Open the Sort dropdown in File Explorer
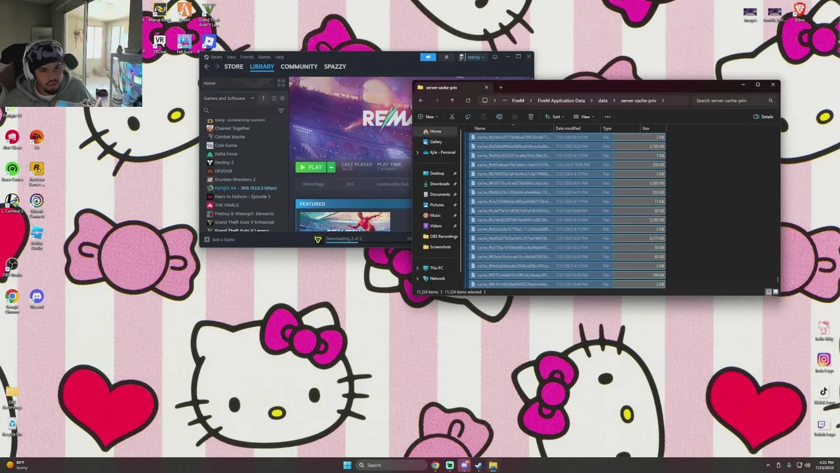The width and height of the screenshot is (840, 473). click(x=555, y=117)
